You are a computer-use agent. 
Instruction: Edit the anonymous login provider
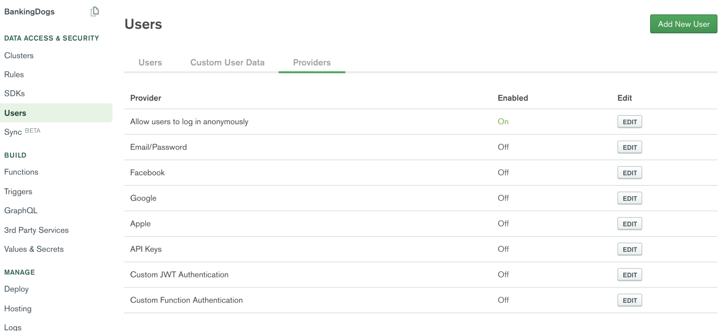coord(629,122)
